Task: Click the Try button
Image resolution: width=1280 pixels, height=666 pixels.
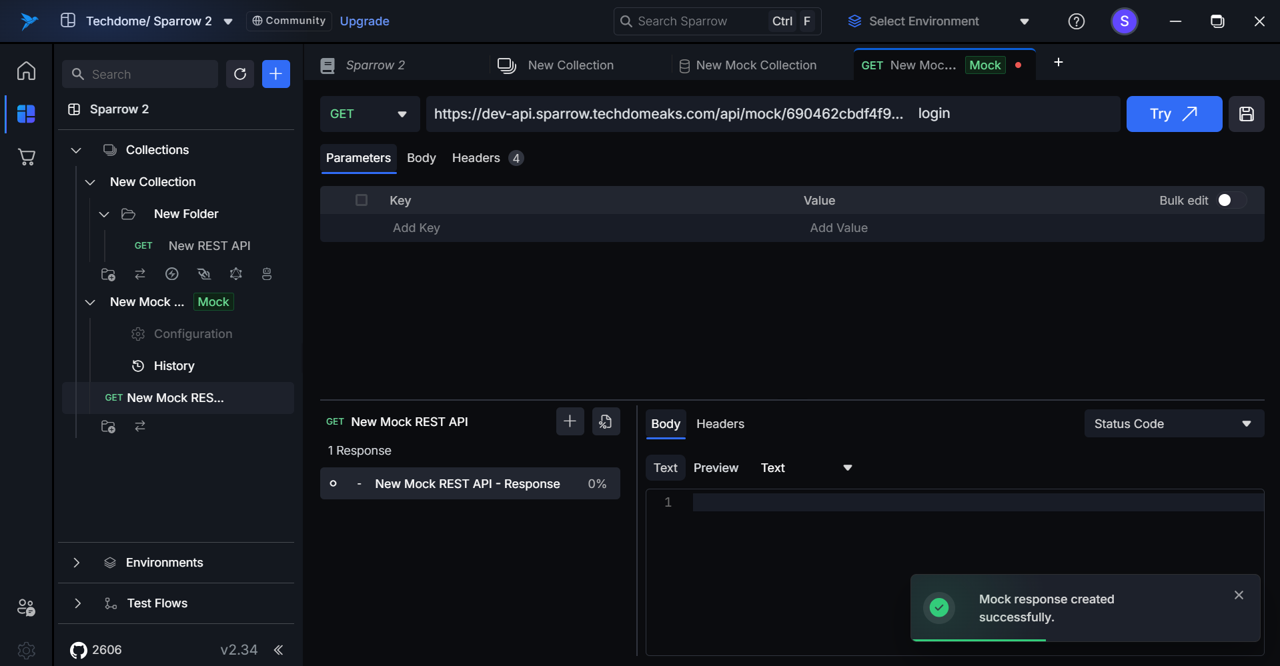Action: (x=1173, y=114)
